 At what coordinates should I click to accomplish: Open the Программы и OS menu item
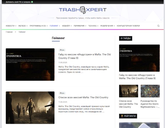pos(38,26)
